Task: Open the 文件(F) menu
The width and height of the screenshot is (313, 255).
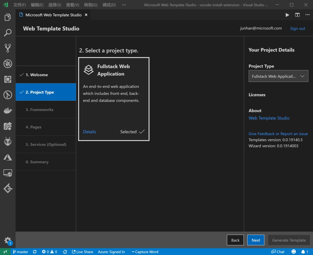Action: coord(20,5)
